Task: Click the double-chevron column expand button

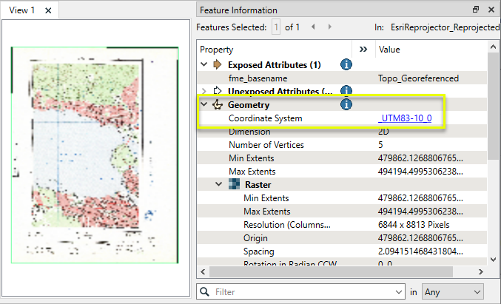Action: pyautogui.click(x=363, y=50)
